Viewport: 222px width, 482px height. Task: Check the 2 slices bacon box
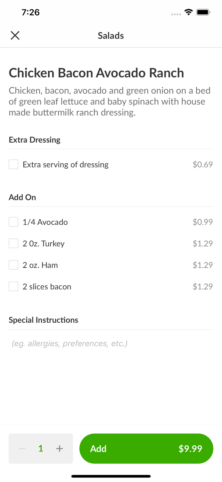[13, 287]
